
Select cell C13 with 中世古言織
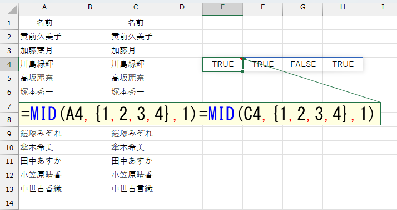click(136, 189)
